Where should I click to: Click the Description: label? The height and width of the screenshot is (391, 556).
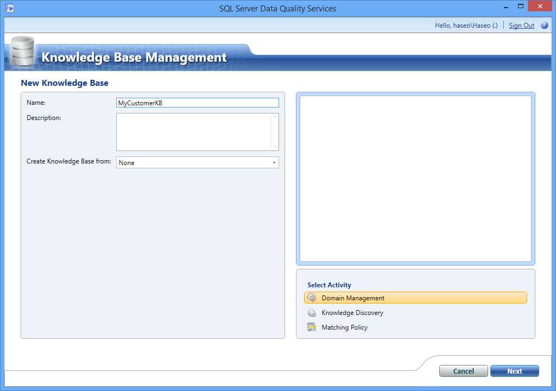43,118
